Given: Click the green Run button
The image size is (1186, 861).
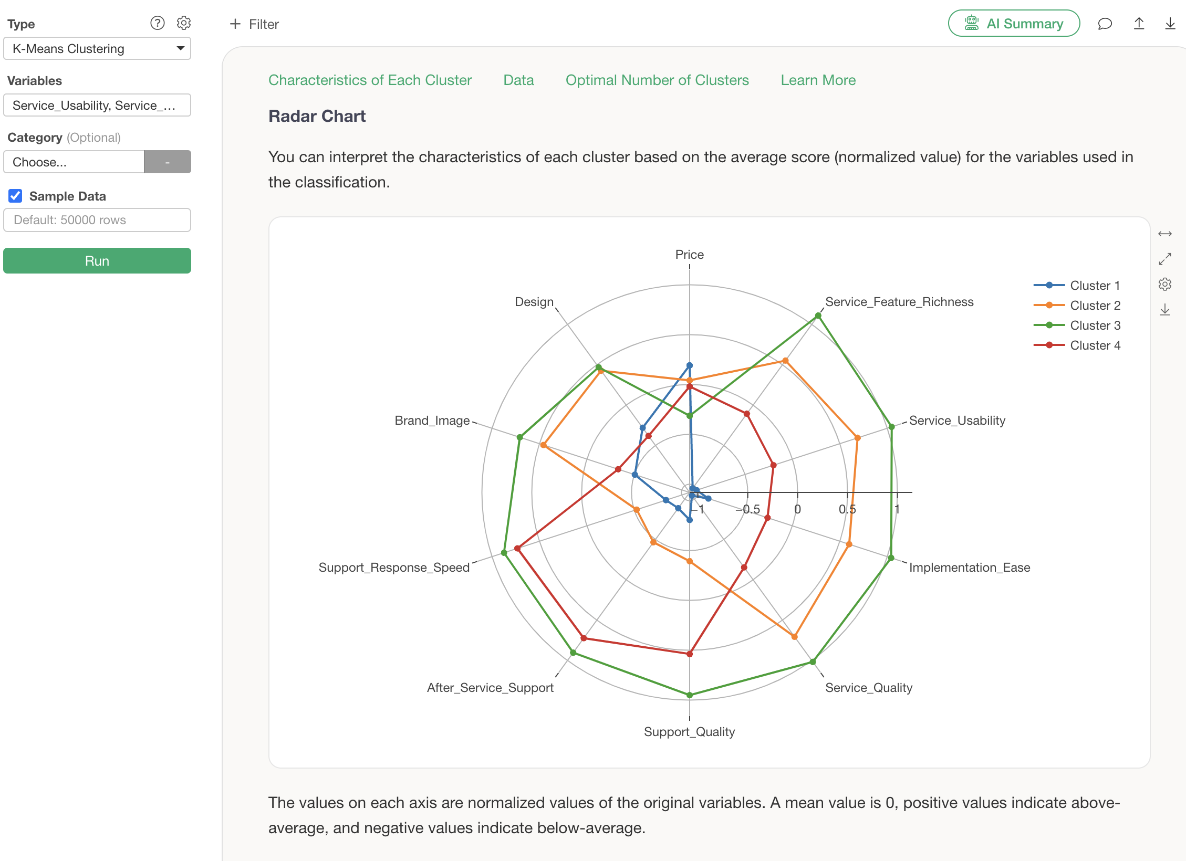Looking at the screenshot, I should 97,261.
